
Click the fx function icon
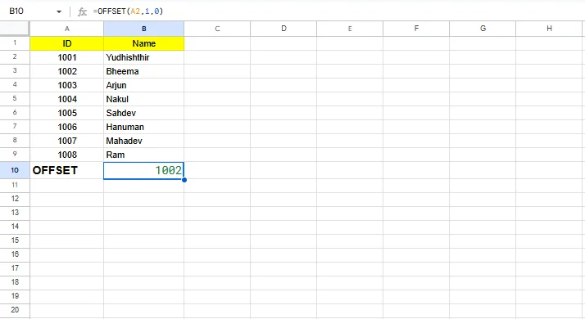coord(82,11)
